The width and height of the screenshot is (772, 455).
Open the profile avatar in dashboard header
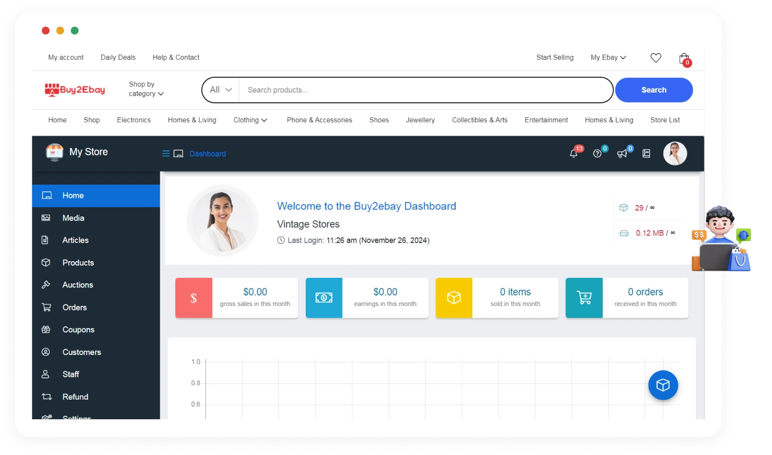675,154
